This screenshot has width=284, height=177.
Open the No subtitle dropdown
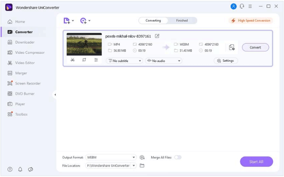click(x=124, y=61)
